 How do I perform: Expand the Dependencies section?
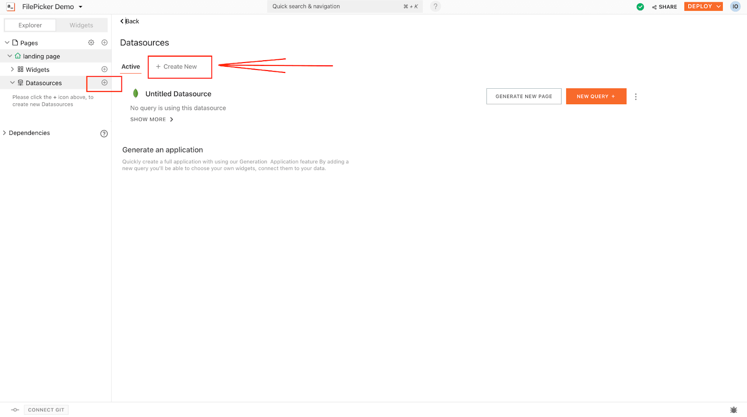[x=5, y=133]
